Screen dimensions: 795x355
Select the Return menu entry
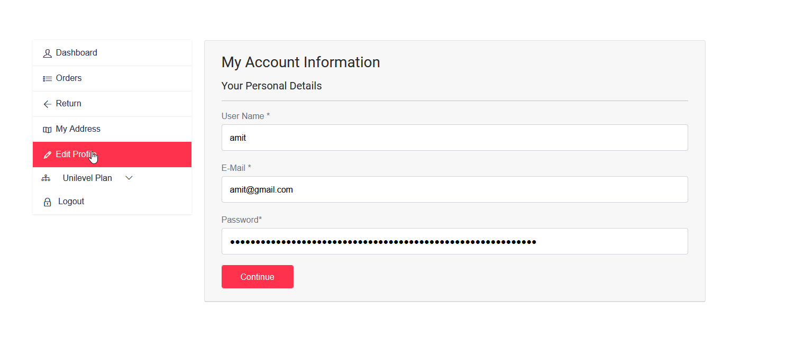pyautogui.click(x=69, y=103)
